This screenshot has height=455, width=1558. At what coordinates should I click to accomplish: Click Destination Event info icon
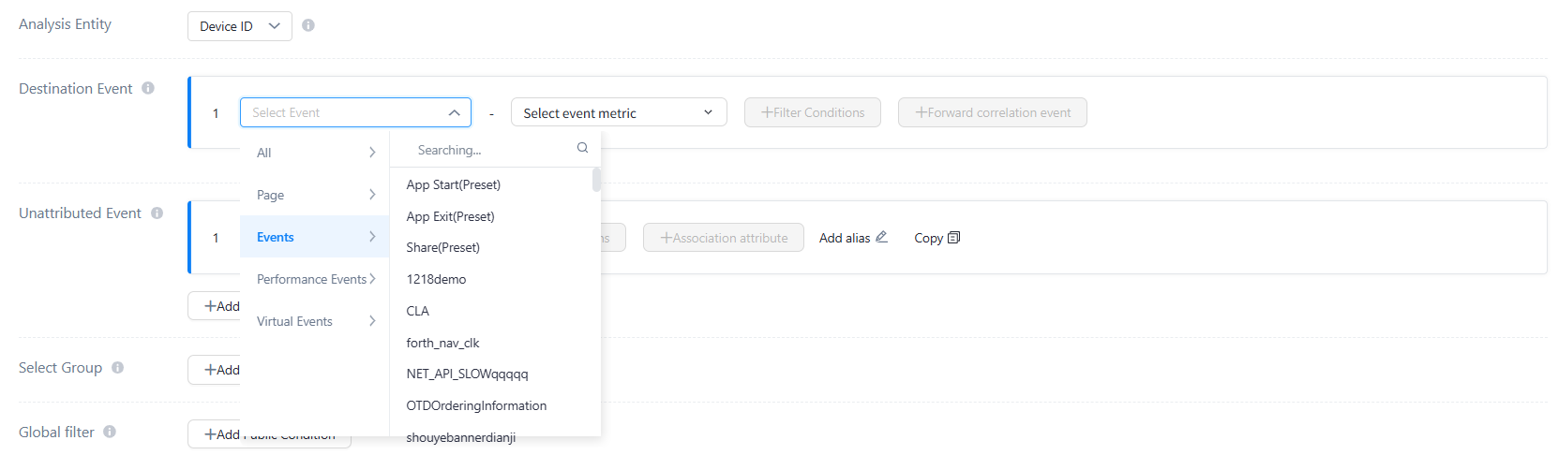[x=148, y=88]
